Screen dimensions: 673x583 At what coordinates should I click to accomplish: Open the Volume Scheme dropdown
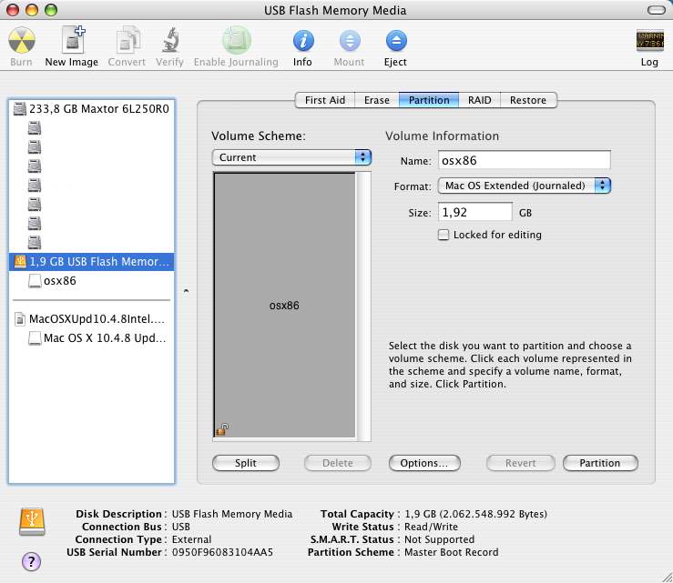coord(291,157)
